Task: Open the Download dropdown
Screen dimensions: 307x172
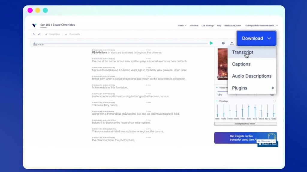Action: [x=256, y=38]
